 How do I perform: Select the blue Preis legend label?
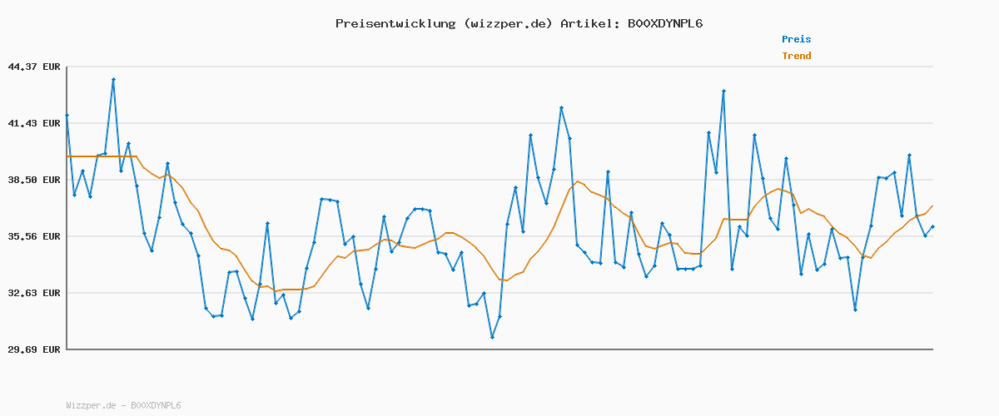(796, 39)
